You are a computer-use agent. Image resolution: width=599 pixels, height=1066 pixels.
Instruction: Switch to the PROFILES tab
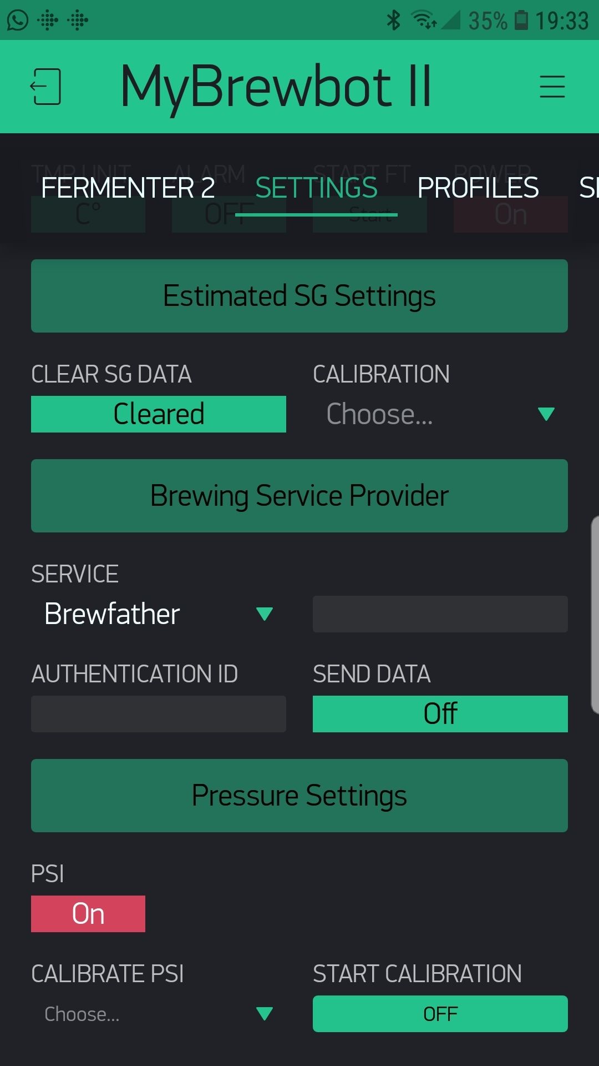[x=478, y=189]
